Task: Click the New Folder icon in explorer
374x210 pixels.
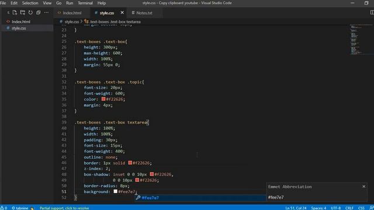Action: pyautogui.click(x=23, y=12)
